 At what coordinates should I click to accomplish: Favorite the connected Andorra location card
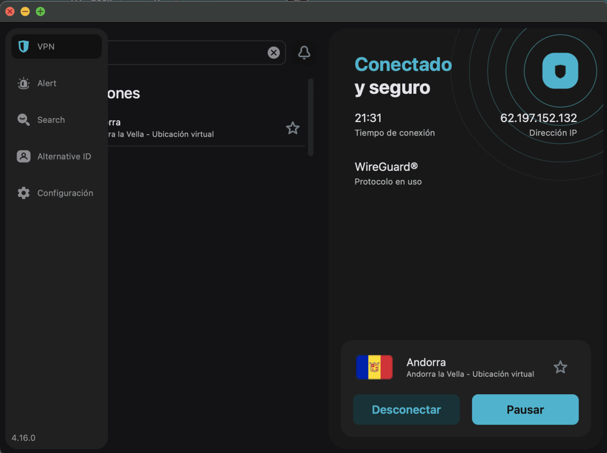560,367
